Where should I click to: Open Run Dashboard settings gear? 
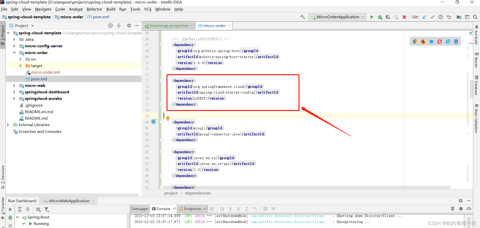coord(461,201)
